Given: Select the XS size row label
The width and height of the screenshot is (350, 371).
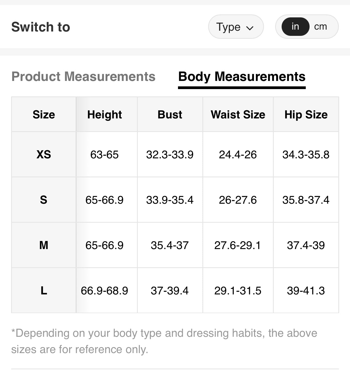Looking at the screenshot, I should [44, 155].
